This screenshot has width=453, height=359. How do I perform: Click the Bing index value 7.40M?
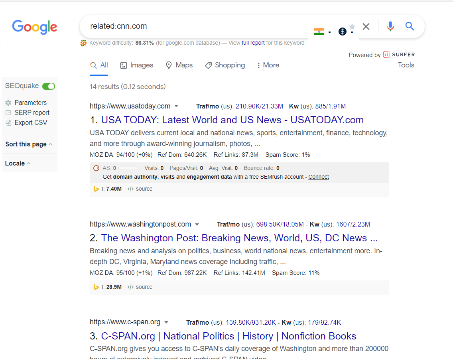tap(114, 189)
